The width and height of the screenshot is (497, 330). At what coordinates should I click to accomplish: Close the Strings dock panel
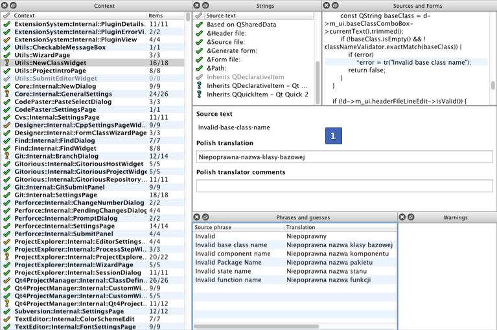click(198, 5)
